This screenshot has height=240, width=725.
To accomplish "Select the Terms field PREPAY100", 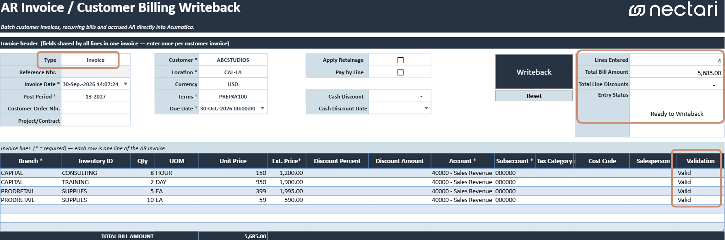I will 233,97.
